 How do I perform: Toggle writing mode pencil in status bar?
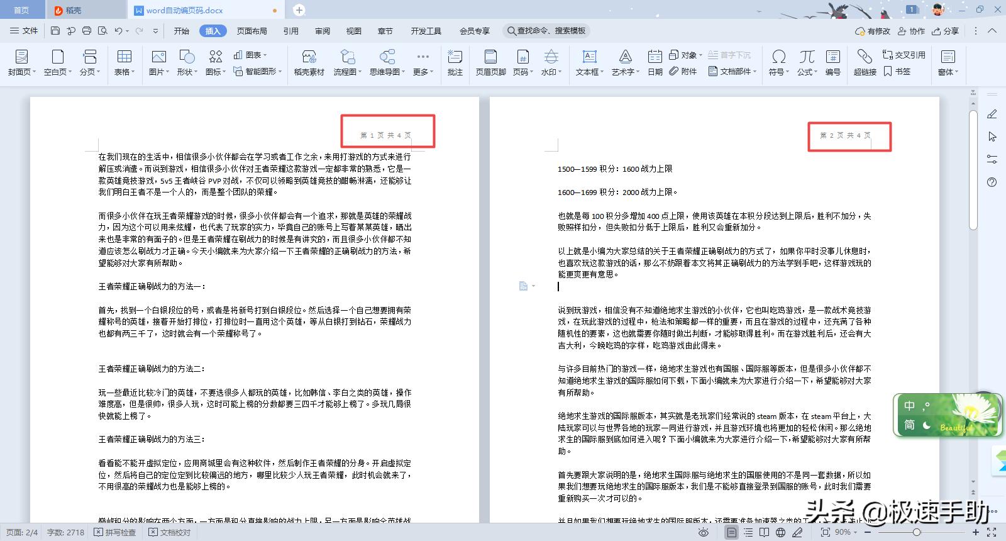pyautogui.click(x=797, y=533)
